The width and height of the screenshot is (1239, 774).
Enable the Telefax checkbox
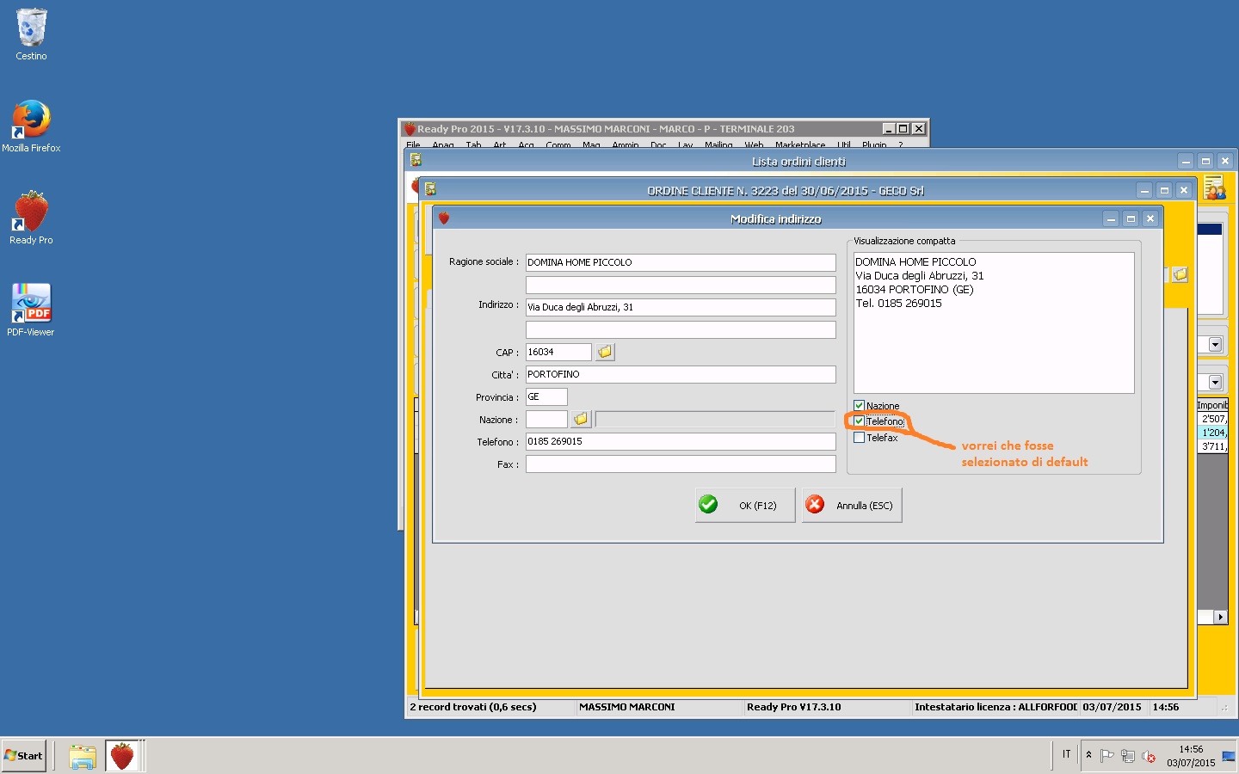[859, 437]
